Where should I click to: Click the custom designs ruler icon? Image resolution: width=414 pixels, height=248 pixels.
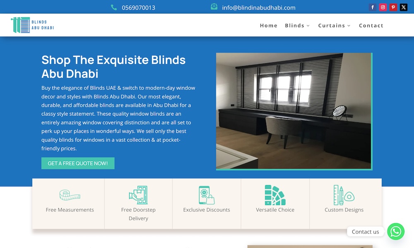point(344,195)
